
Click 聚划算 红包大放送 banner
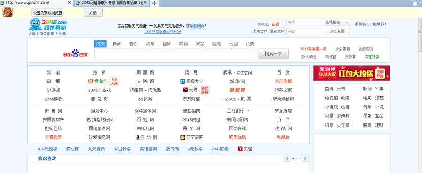(352, 73)
